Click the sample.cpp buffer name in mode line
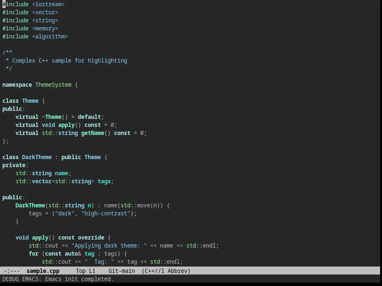Screen dimensions: 382x286 tap(43, 271)
